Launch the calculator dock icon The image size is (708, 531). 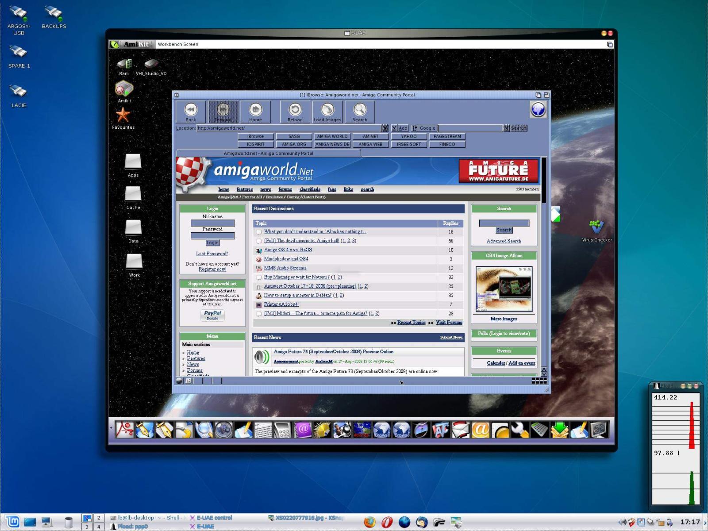click(283, 429)
